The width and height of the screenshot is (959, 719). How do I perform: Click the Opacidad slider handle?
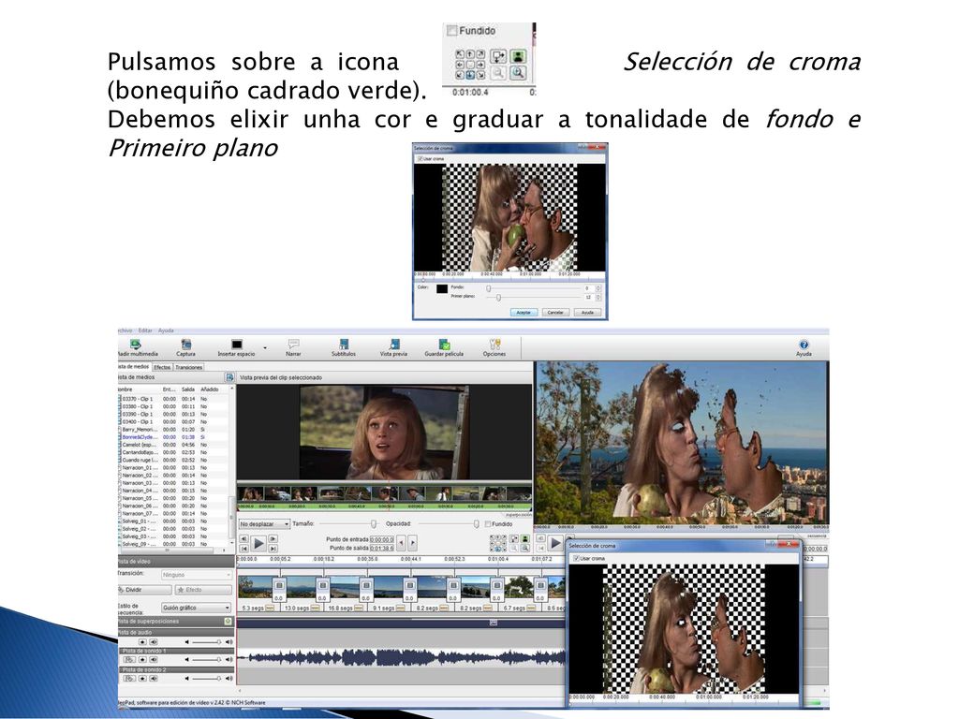pyautogui.click(x=477, y=524)
